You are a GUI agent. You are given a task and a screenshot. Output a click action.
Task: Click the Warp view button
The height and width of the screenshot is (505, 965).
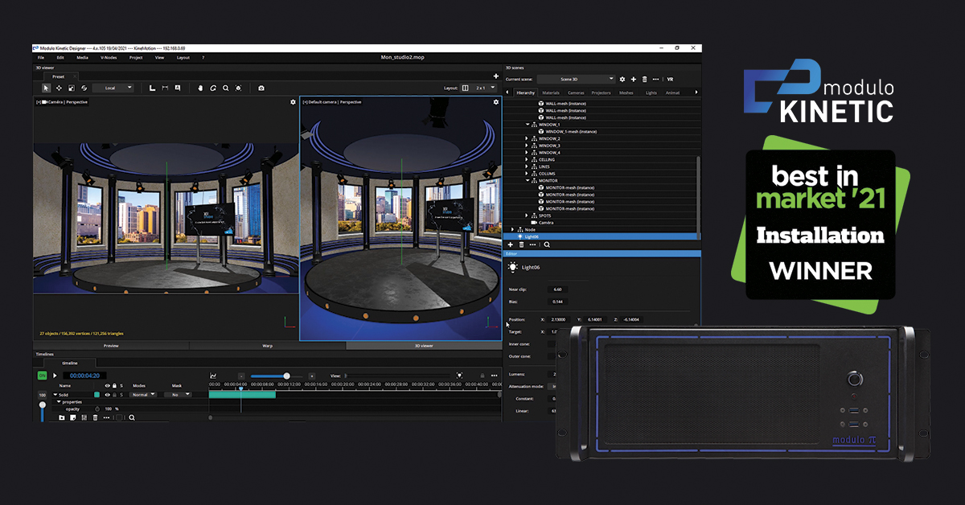267,346
